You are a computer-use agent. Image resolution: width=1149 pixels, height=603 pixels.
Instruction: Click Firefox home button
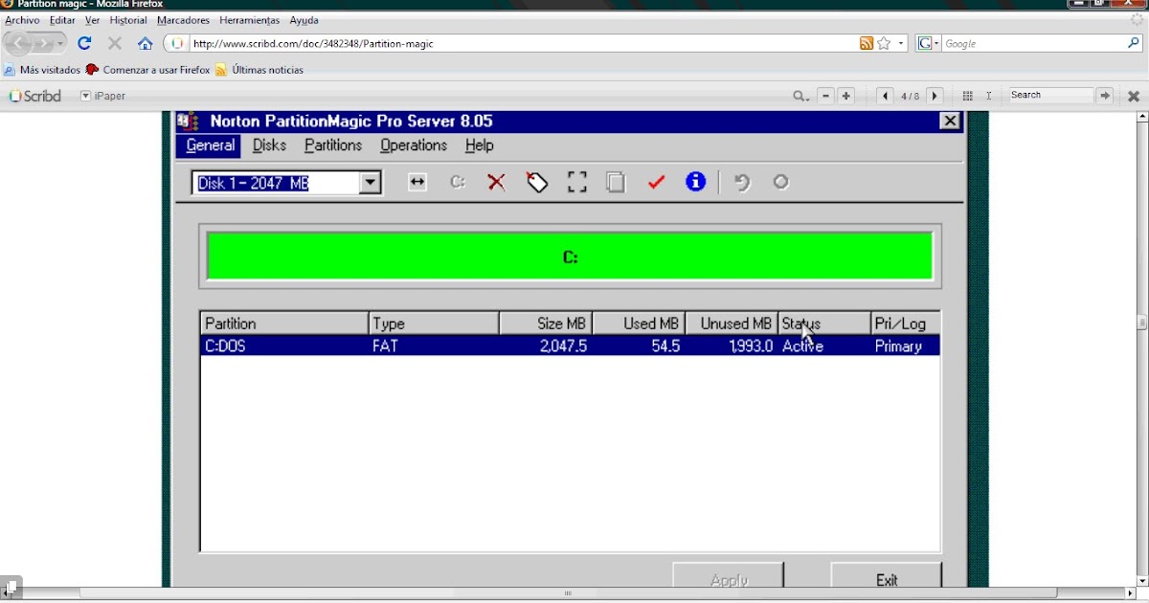146,43
